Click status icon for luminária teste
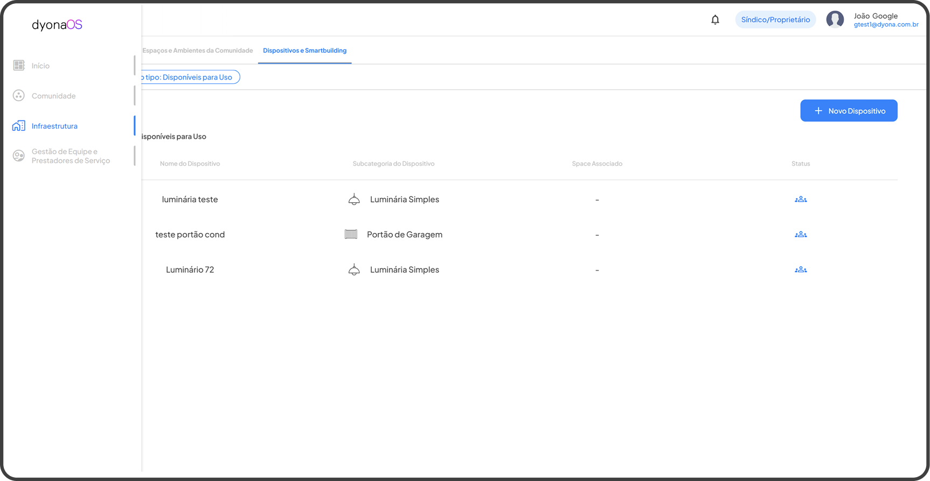930x481 pixels. point(801,200)
